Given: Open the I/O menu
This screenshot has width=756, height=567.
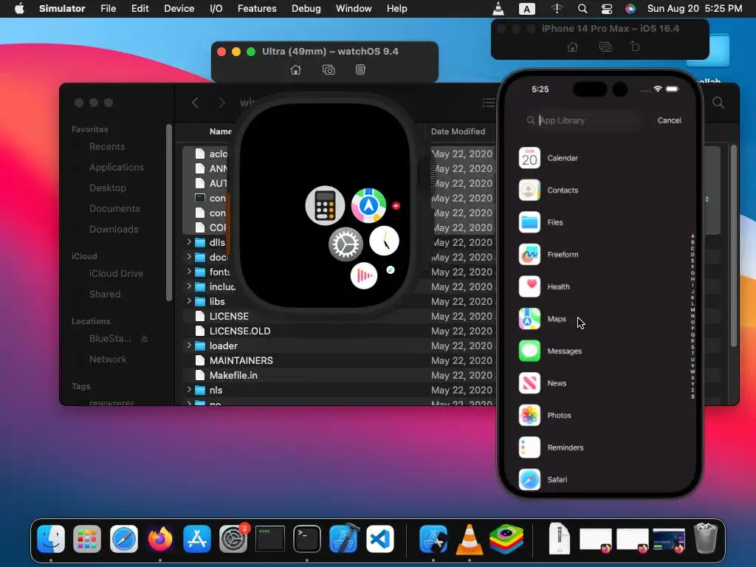Looking at the screenshot, I should click(216, 9).
